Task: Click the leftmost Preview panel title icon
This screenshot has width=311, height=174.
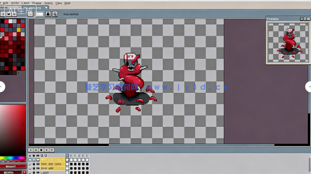Action: [302, 19]
